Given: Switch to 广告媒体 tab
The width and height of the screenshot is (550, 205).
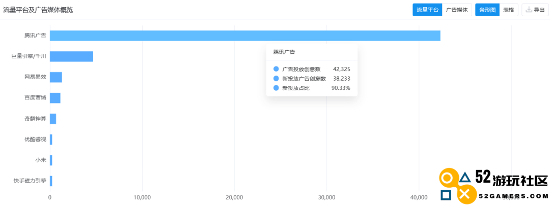Looking at the screenshot, I should pyautogui.click(x=457, y=10).
